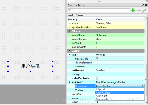Select the 用户头像 label on the form

coord(30,66)
